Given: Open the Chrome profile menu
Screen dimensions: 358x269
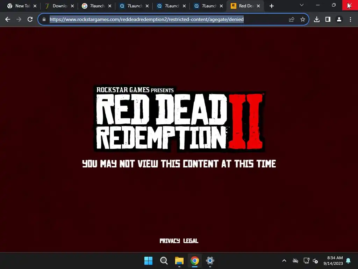Looking at the screenshot, I should pos(339,20).
